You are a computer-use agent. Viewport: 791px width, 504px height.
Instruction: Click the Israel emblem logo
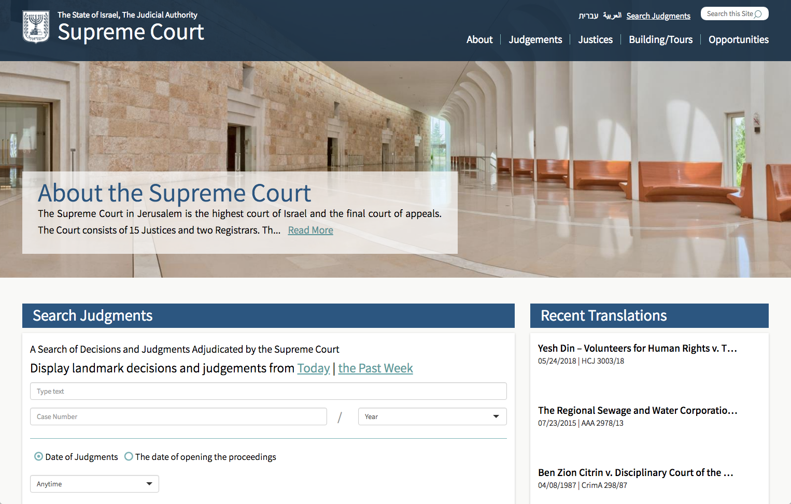[x=36, y=27]
